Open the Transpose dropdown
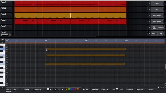166x93 pixels. coord(130,89)
